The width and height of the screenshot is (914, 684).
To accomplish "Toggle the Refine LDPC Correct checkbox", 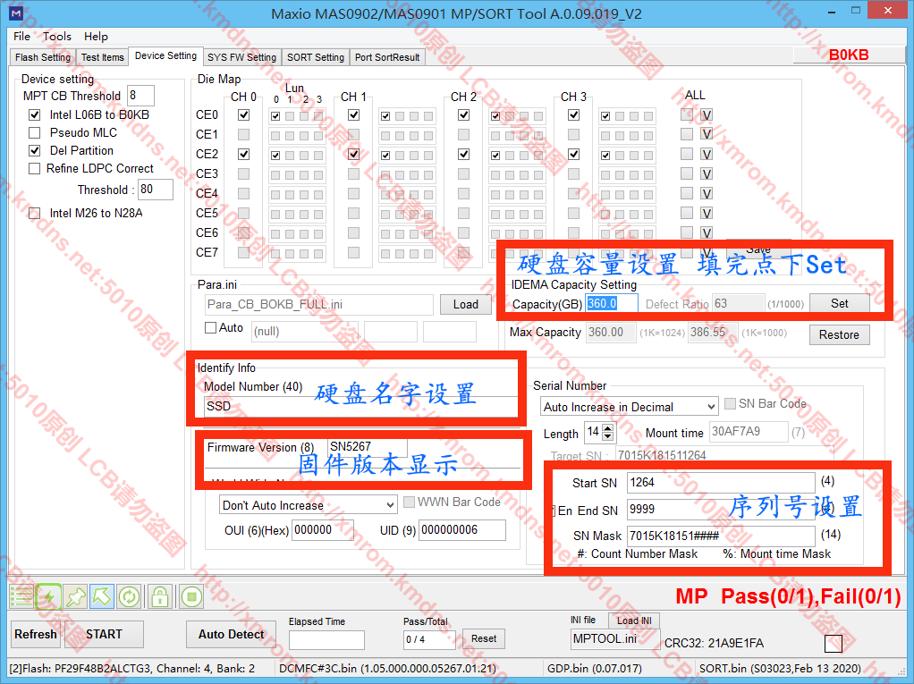I will point(35,169).
